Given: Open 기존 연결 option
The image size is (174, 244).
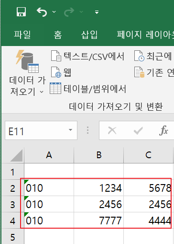Looking at the screenshot, I should (x=154, y=72).
